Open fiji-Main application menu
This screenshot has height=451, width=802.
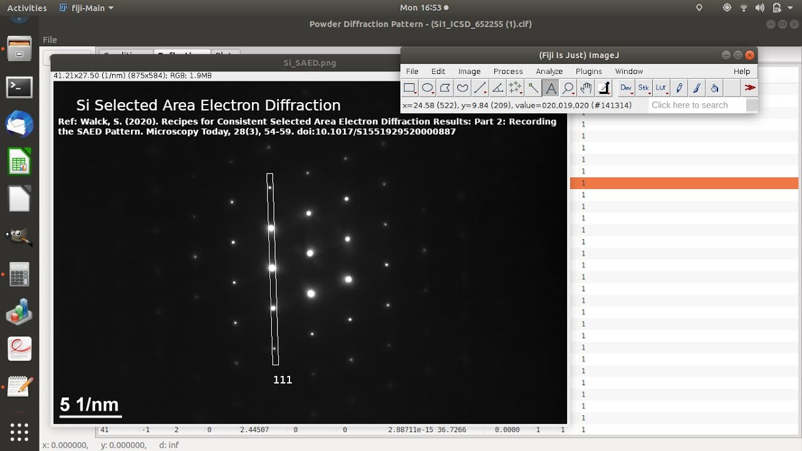pyautogui.click(x=87, y=8)
